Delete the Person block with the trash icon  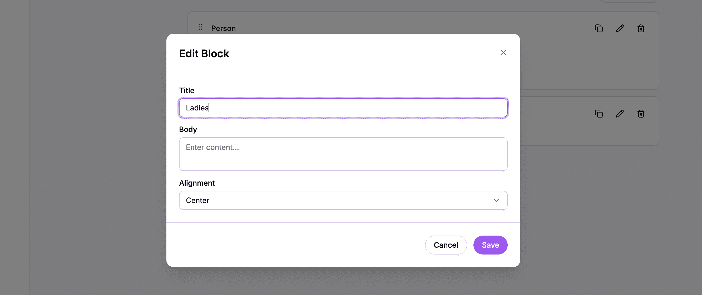[x=641, y=28]
